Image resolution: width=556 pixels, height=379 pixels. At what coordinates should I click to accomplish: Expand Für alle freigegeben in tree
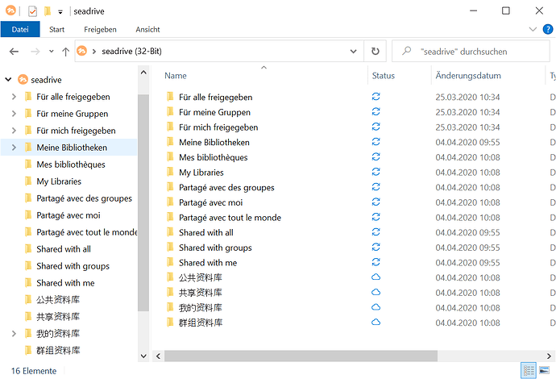(x=14, y=97)
